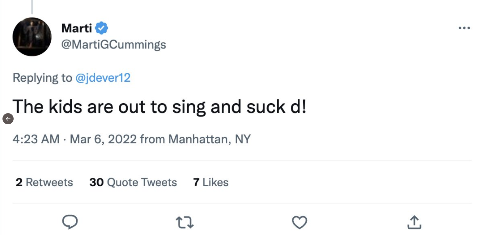Viewport: 480px width, 235px height.
Task: Click the reply speech bubble icon
Action: pos(70,222)
